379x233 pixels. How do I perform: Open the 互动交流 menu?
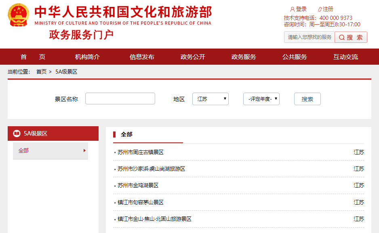click(x=345, y=57)
